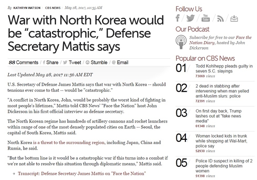
Task: Open the CBS News Facebook page icon
Action: (177, 18)
